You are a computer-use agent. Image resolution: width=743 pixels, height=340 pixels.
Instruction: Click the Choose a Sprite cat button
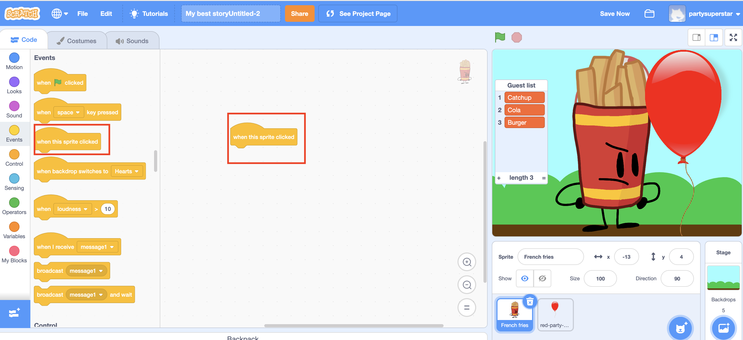[680, 328]
